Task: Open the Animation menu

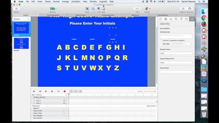Action: coord(76,1)
